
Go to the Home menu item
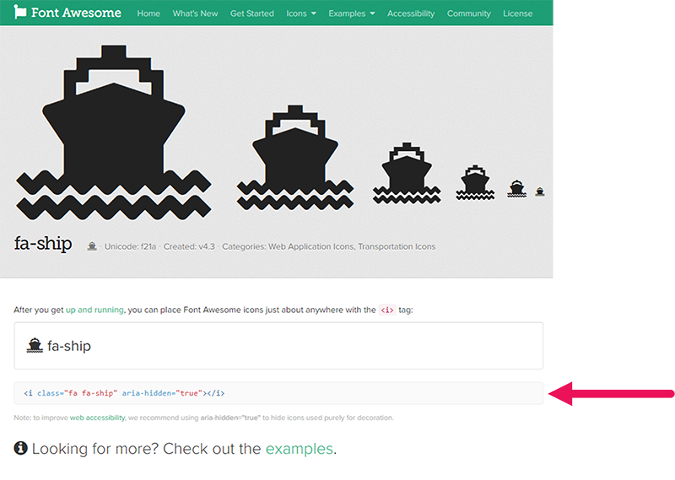click(148, 13)
